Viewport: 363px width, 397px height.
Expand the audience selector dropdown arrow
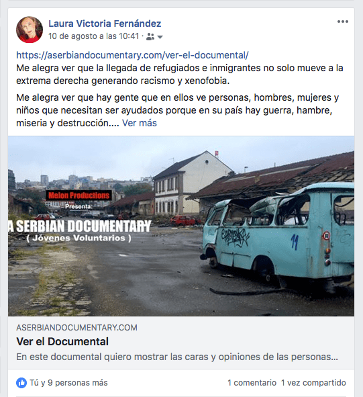160,37
